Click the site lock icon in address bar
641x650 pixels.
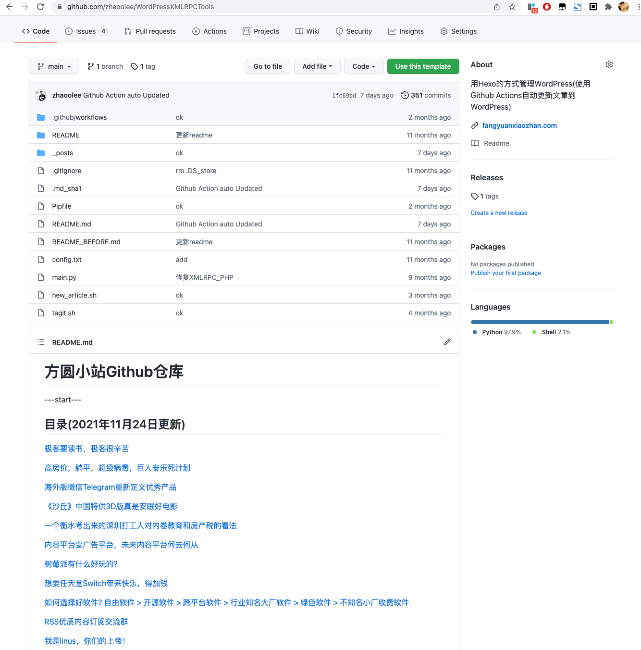(x=60, y=7)
